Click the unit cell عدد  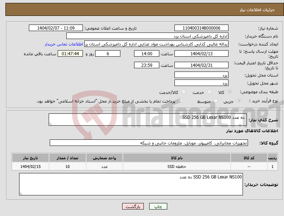pos(105,166)
